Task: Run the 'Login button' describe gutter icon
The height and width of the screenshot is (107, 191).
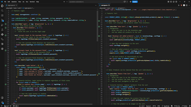Action: (6, 65)
